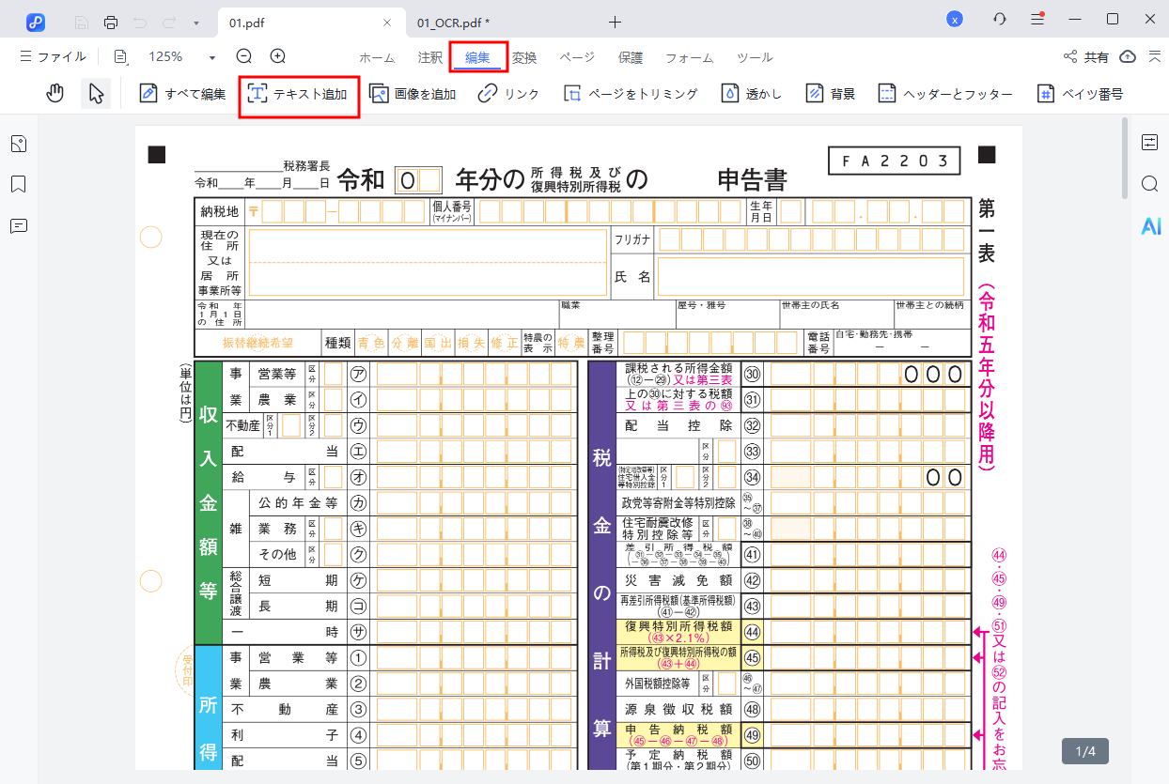Image resolution: width=1169 pixels, height=784 pixels.
Task: Click the 共有 share button
Action: (1086, 56)
